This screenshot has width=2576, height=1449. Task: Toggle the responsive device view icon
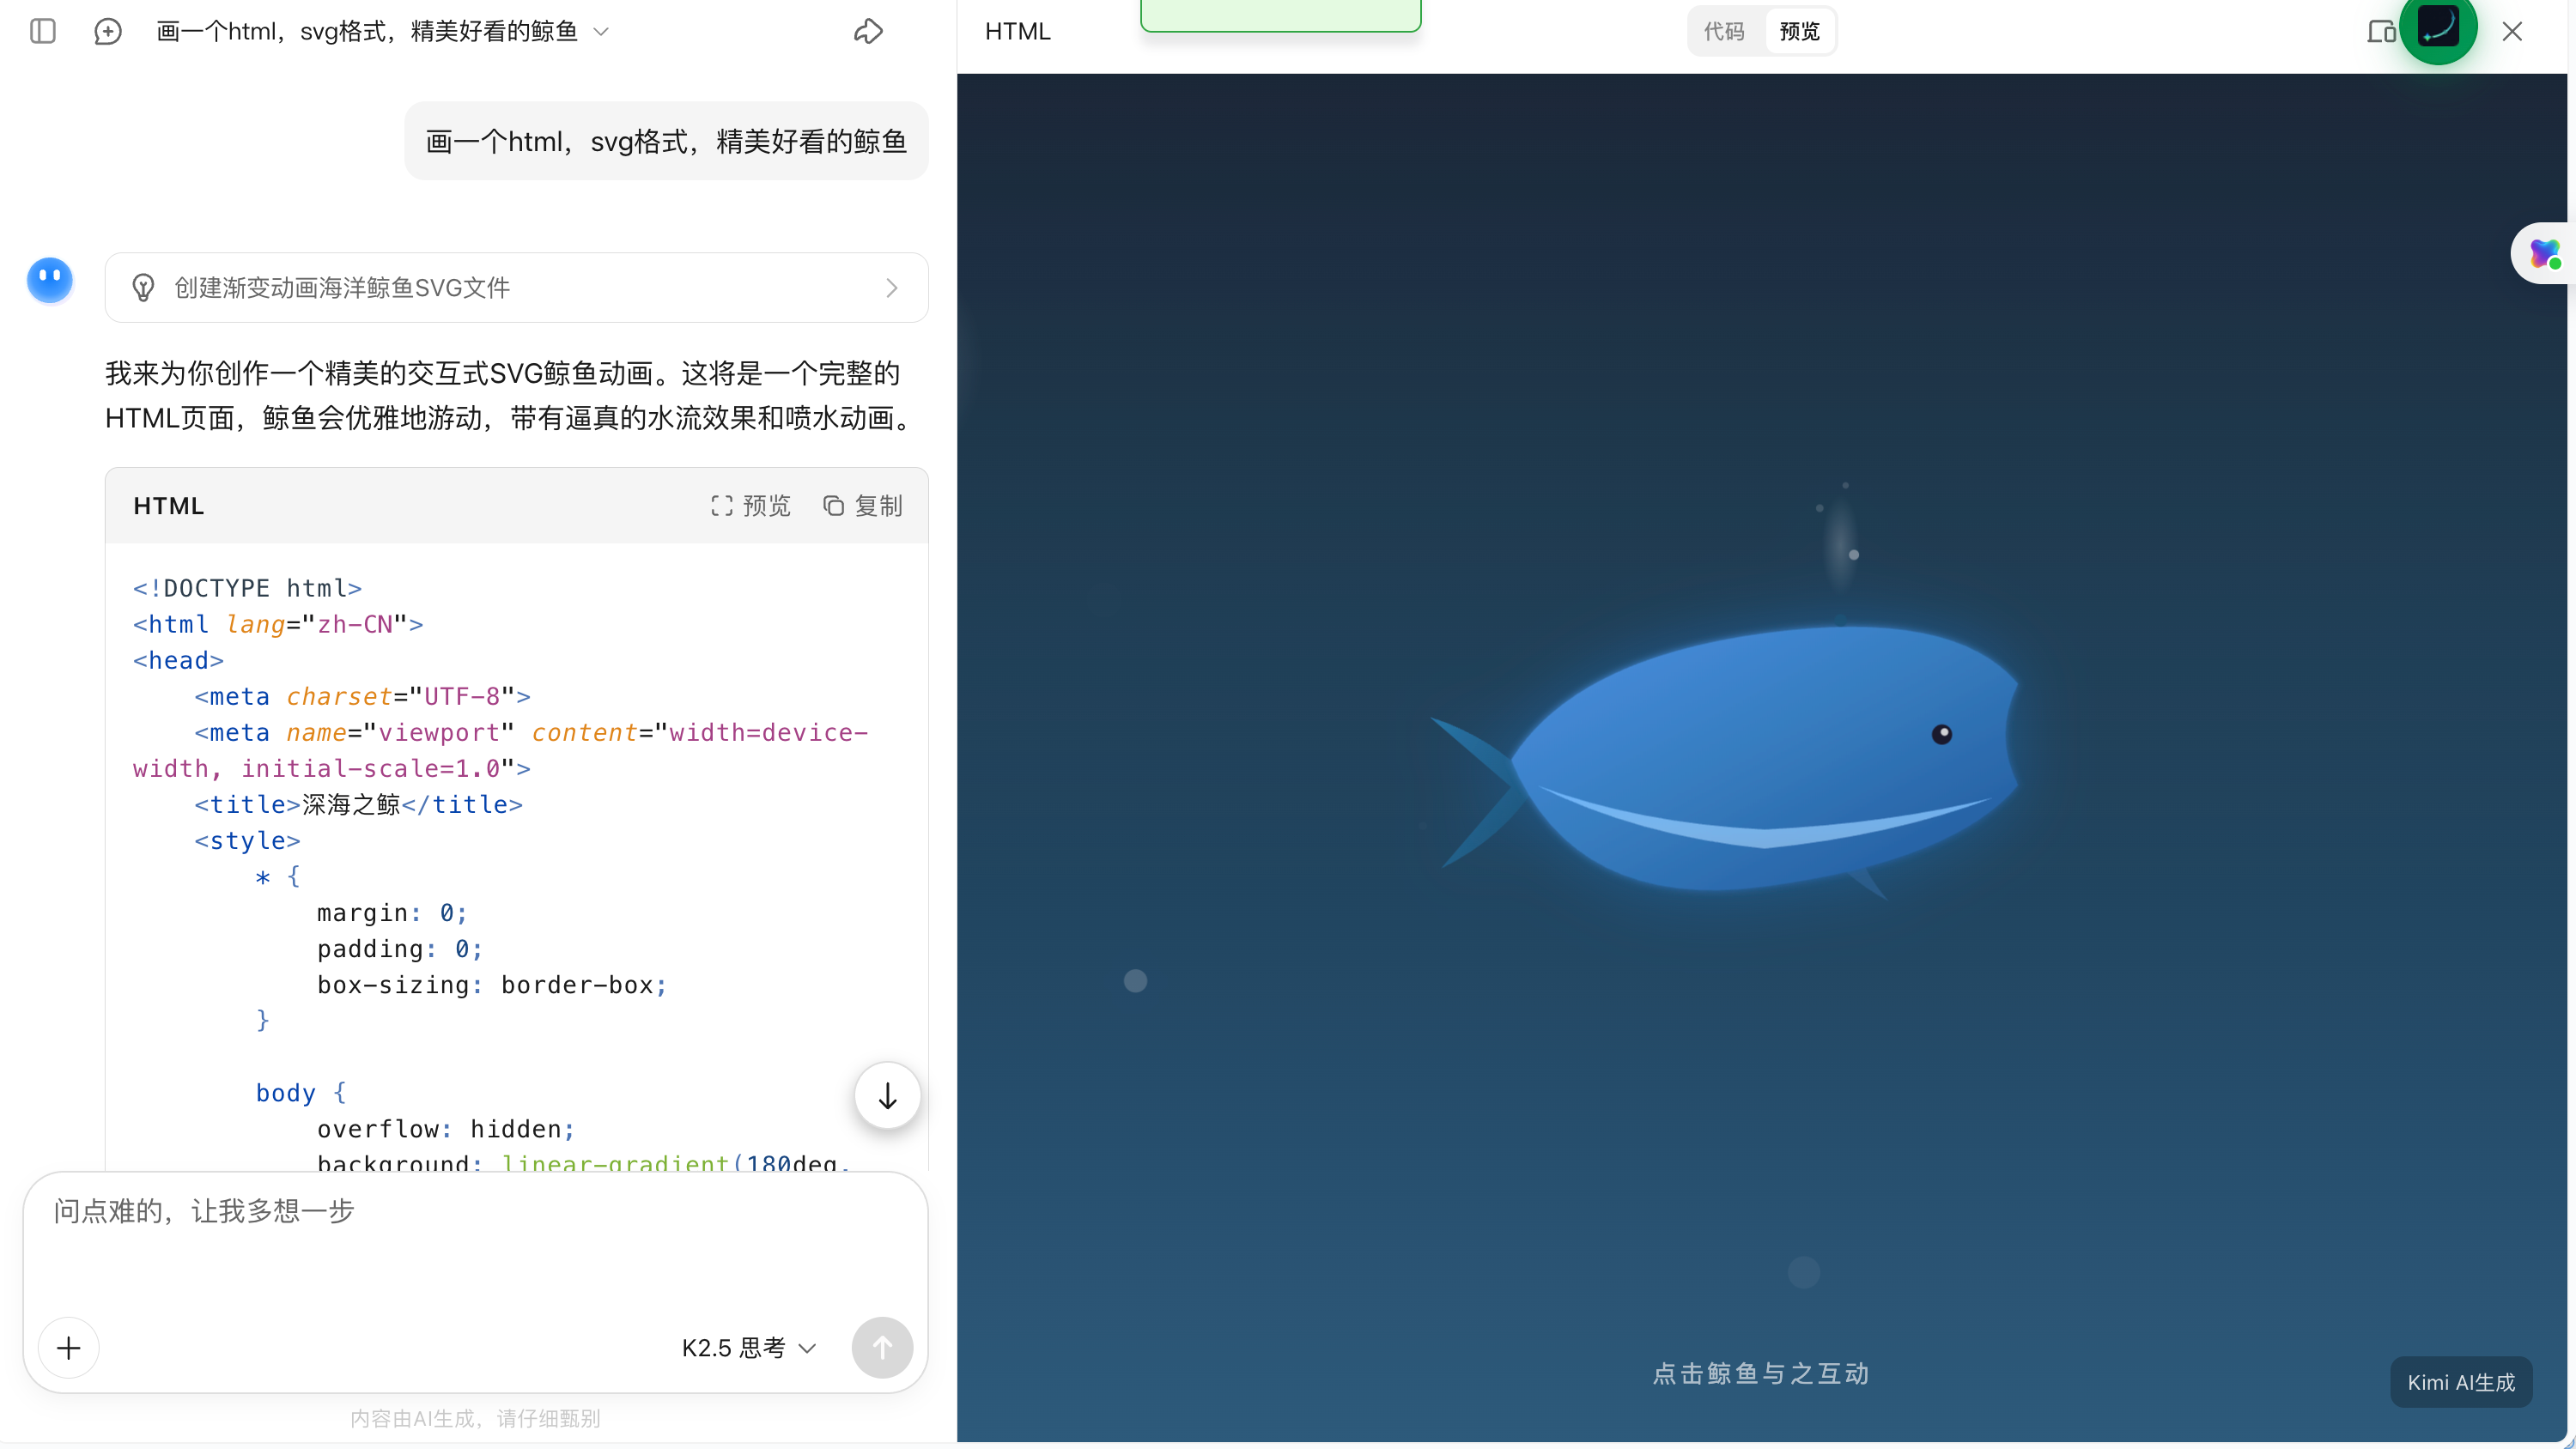pos(2380,31)
